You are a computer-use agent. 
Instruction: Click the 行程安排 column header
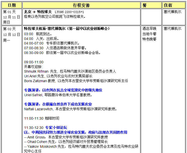[81, 5]
